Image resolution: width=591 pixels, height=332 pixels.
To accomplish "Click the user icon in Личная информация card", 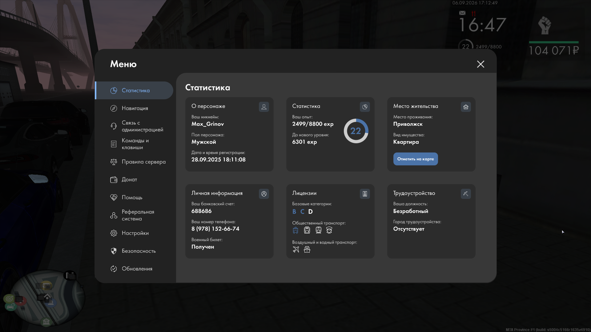I will click(x=264, y=194).
